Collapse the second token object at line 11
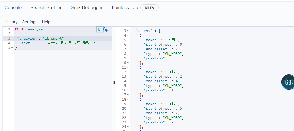294x131 pixels. tap(128, 67)
